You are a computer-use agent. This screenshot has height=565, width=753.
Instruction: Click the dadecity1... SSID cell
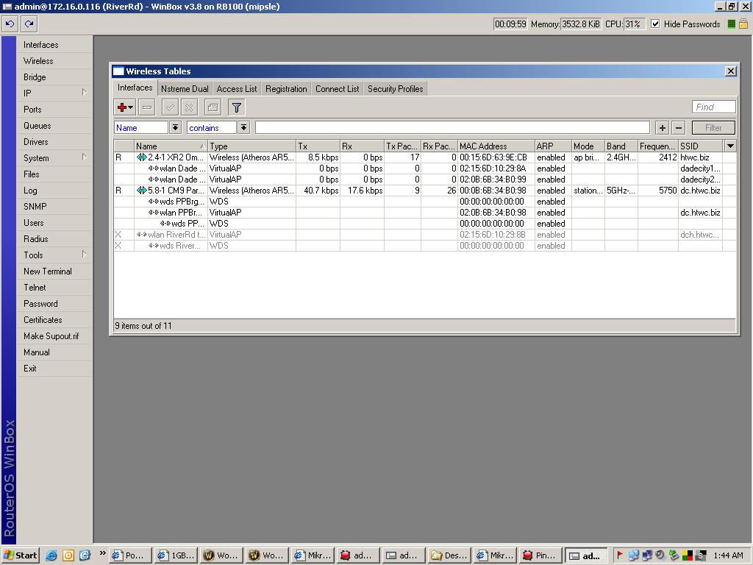(x=700, y=168)
